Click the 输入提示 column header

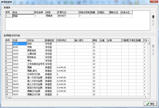click(83, 40)
